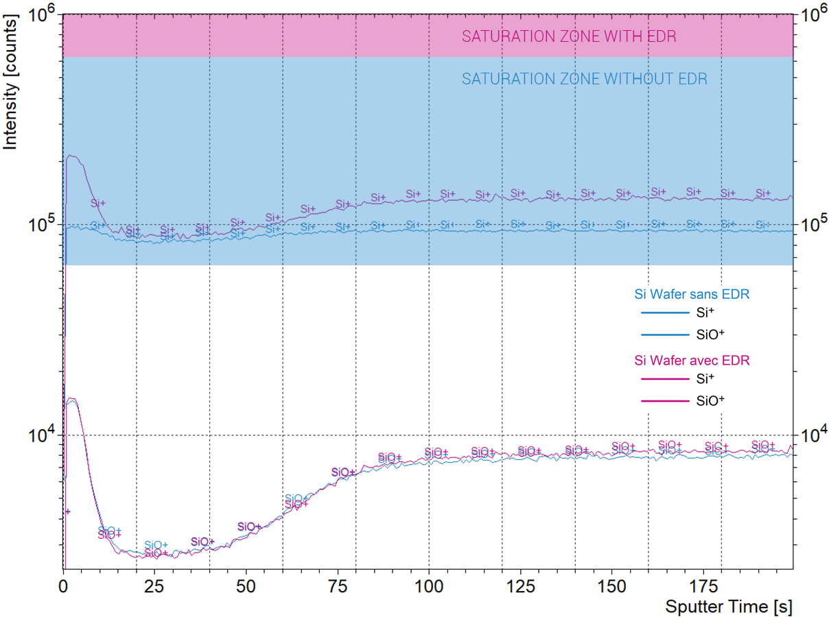Click the 'Sputter Time [s]' axis title
Viewport: 829px width, 617px height.
coord(729,606)
